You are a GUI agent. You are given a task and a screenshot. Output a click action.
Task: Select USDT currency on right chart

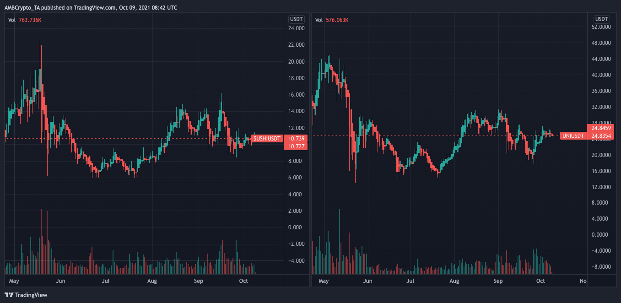[x=601, y=19]
